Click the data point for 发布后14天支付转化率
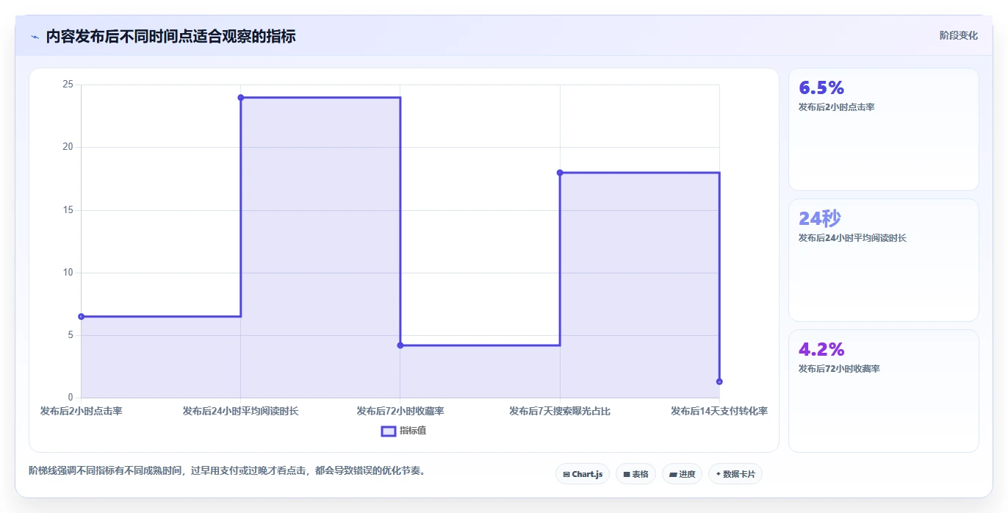 719,381
